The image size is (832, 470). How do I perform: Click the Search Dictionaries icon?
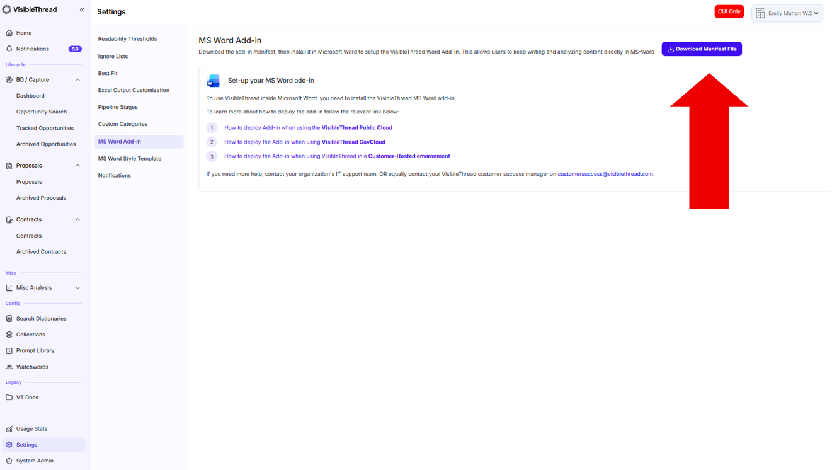point(9,319)
